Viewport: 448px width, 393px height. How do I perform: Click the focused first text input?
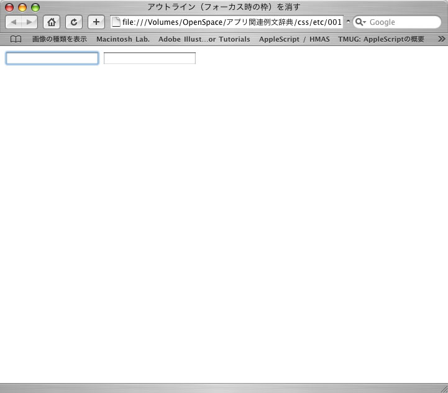52,58
